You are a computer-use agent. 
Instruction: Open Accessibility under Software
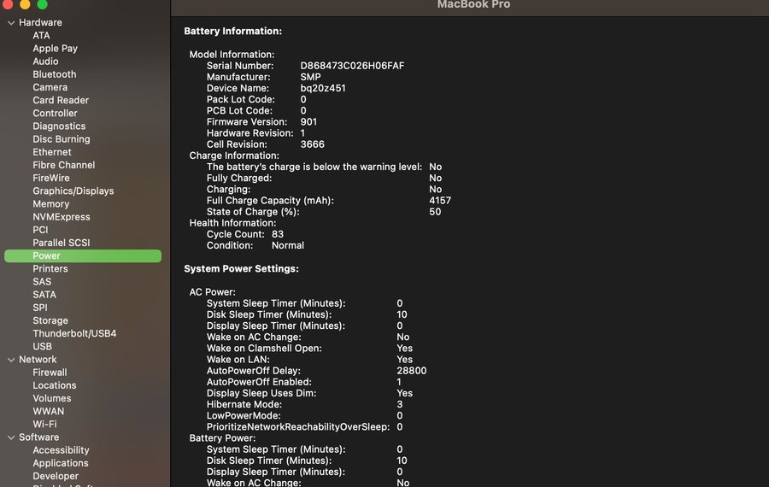pyautogui.click(x=61, y=450)
